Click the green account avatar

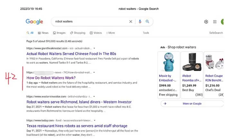[x=223, y=22]
